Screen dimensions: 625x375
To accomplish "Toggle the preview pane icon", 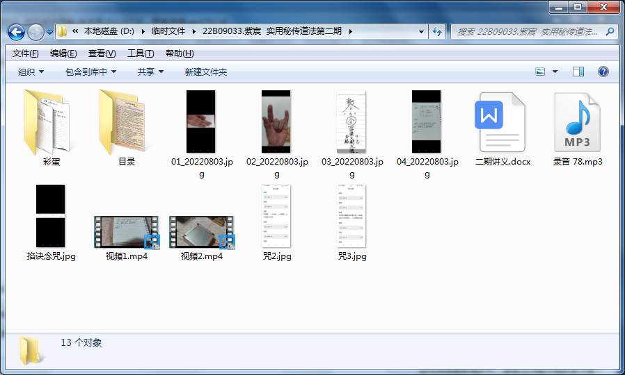I will click(x=578, y=72).
